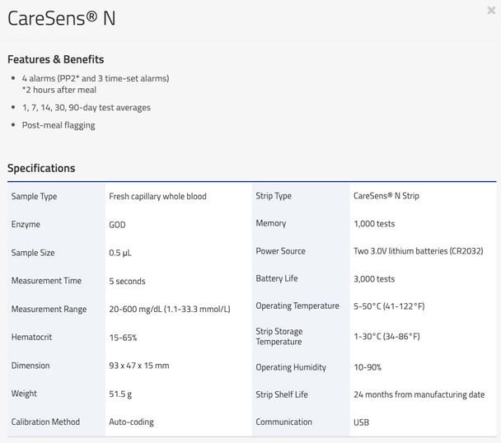Close the CareSens N details popup
This screenshot has width=501, height=443.
pyautogui.click(x=492, y=11)
